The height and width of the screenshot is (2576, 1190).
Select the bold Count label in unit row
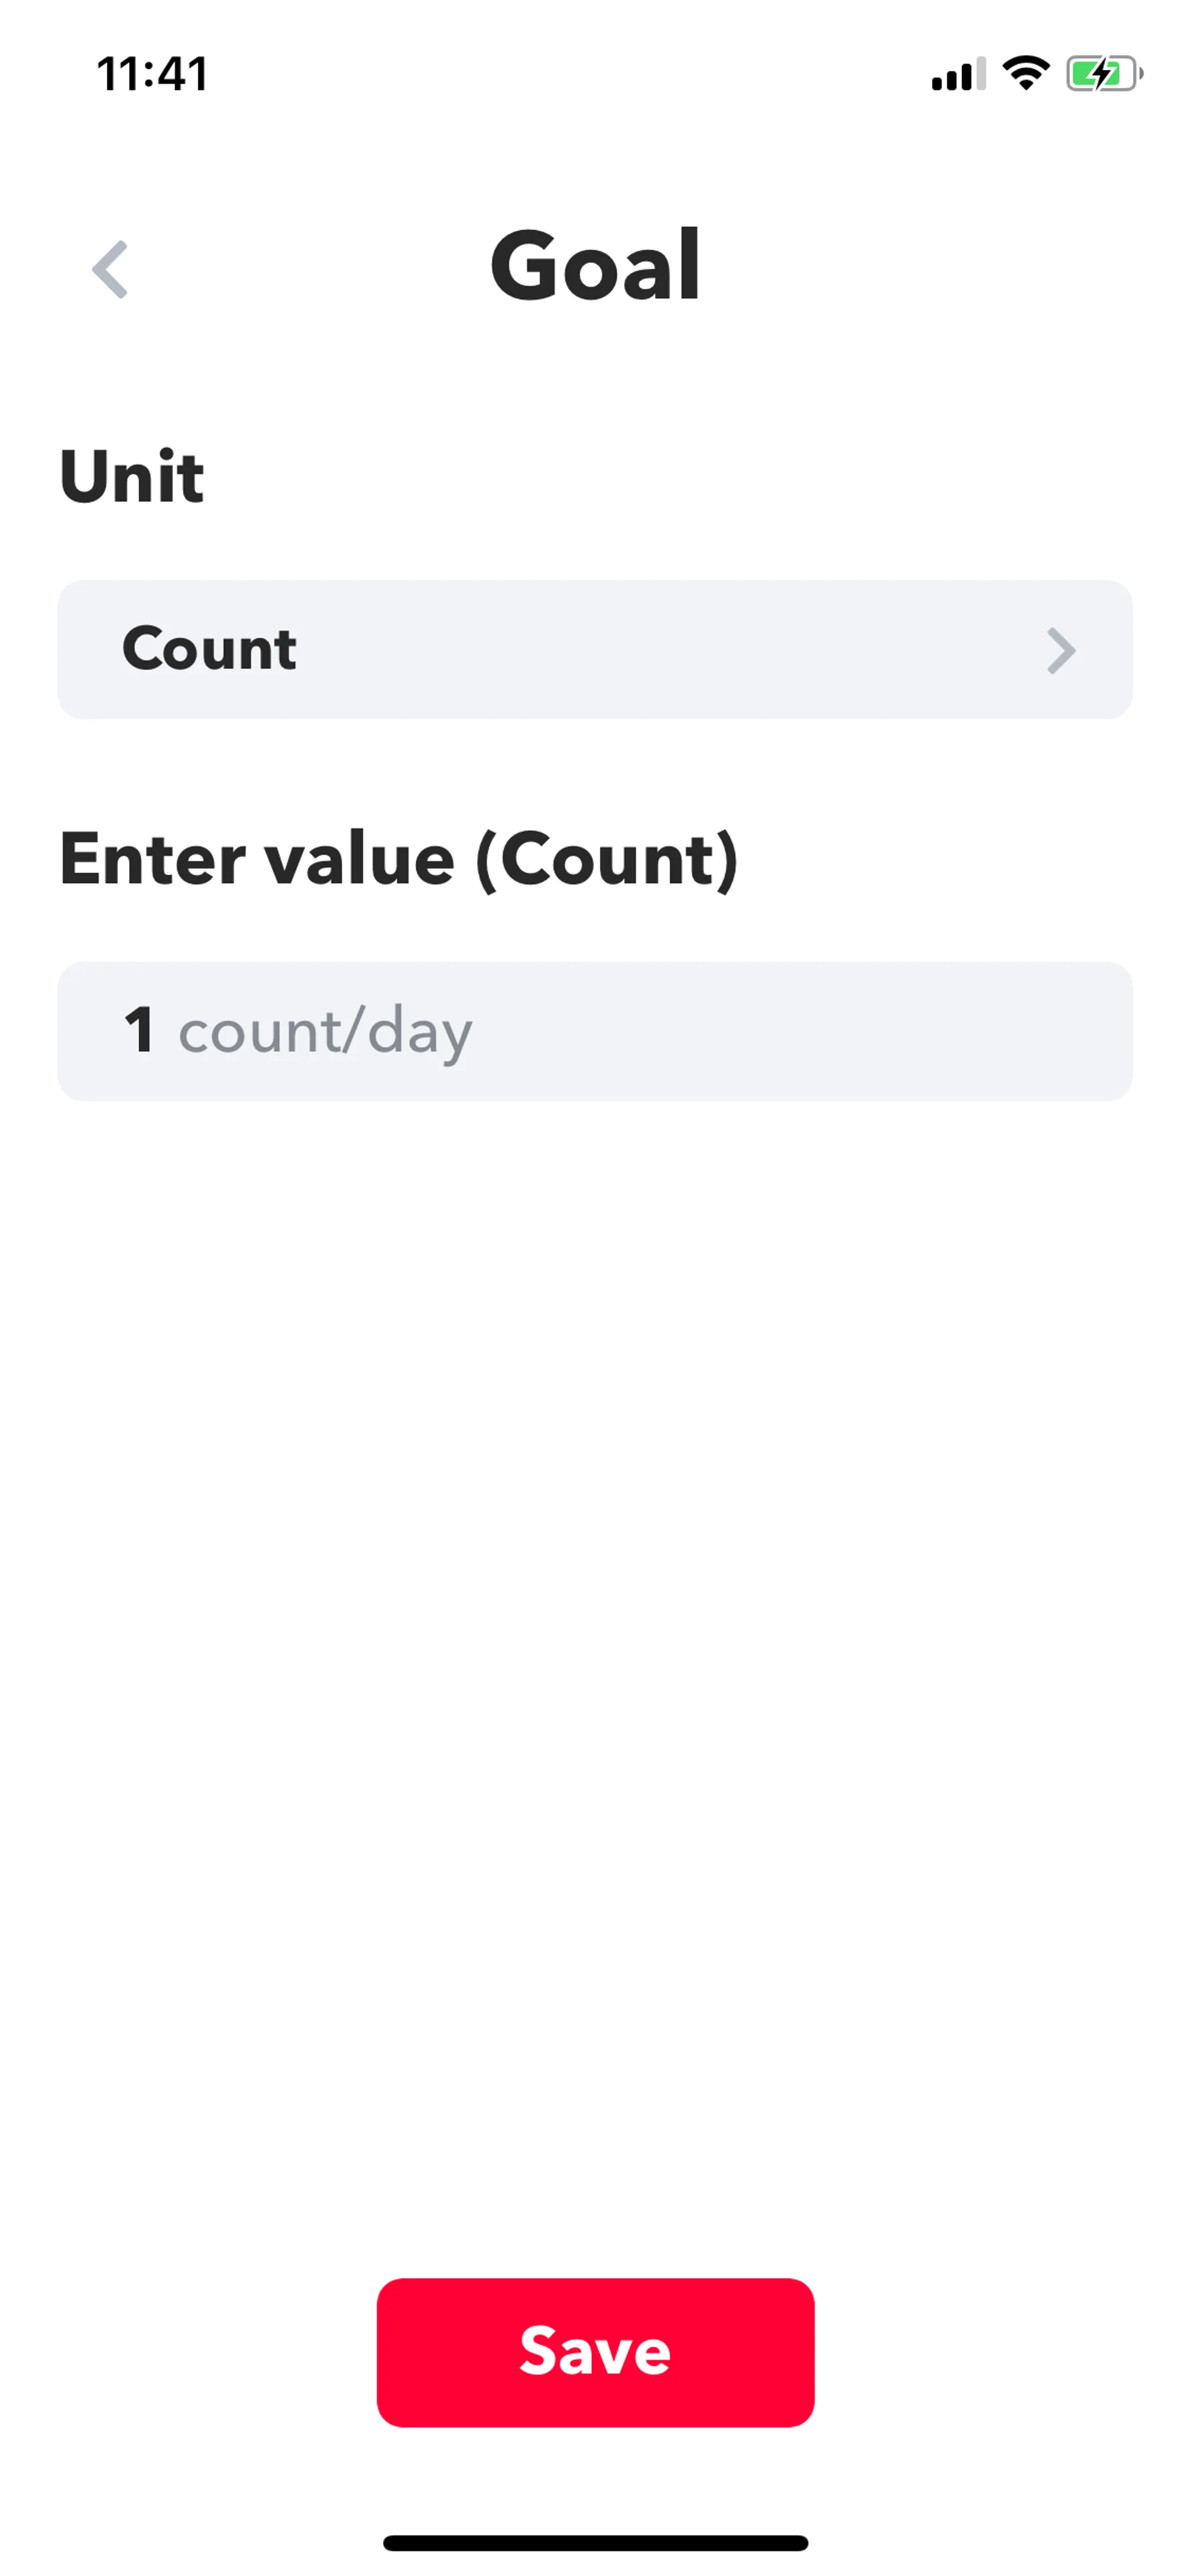(209, 649)
